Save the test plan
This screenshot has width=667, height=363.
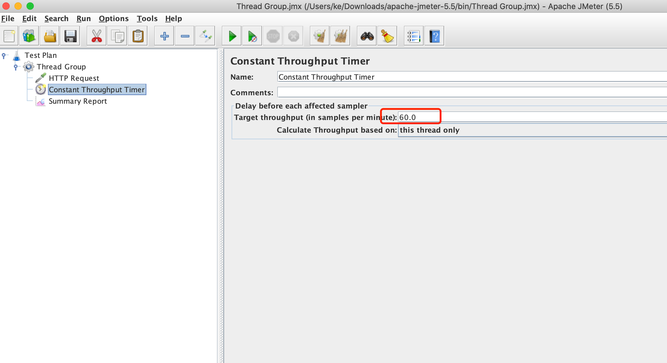(70, 36)
